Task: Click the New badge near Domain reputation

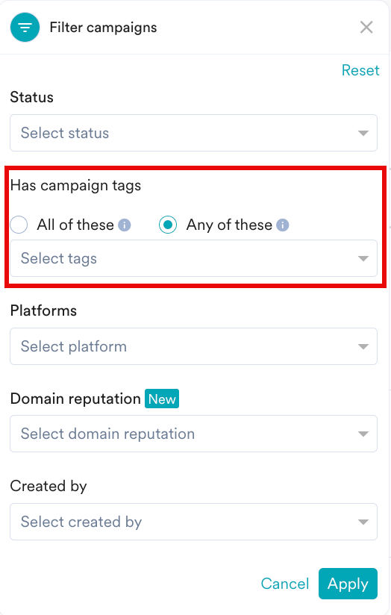Action: [162, 399]
